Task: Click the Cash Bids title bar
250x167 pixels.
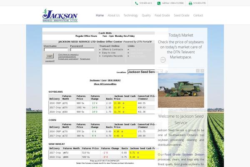Action: pos(98,33)
